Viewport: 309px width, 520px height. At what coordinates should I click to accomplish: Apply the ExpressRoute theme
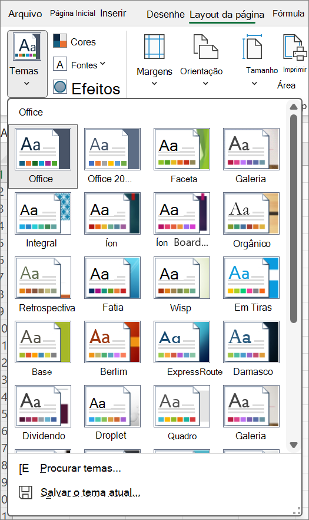(182, 342)
